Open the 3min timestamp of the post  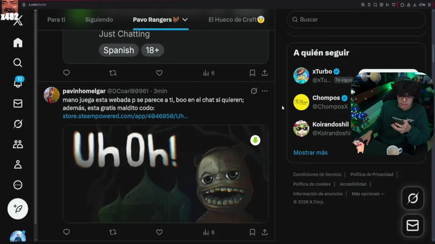click(160, 91)
